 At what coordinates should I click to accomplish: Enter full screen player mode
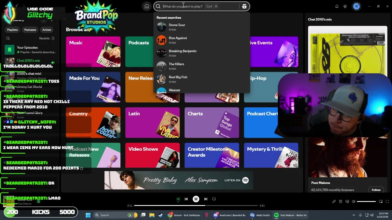(x=387, y=201)
